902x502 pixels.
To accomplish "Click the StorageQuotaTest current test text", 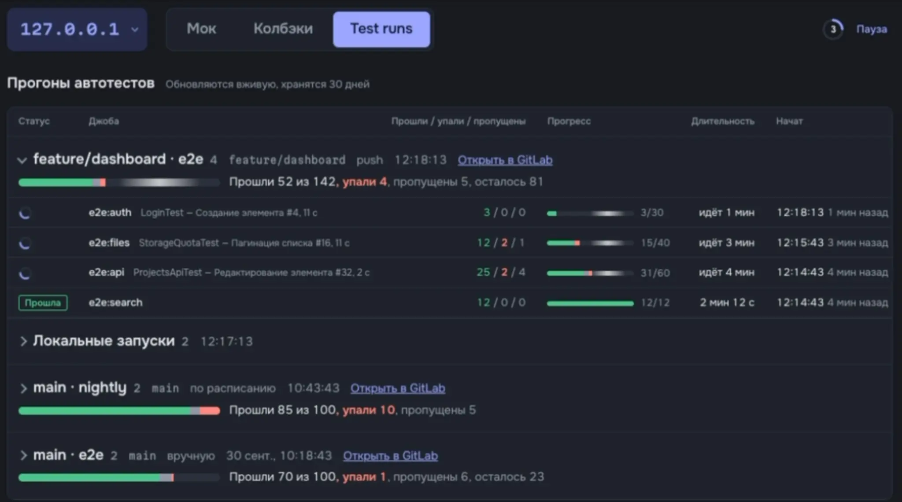I will coord(244,243).
